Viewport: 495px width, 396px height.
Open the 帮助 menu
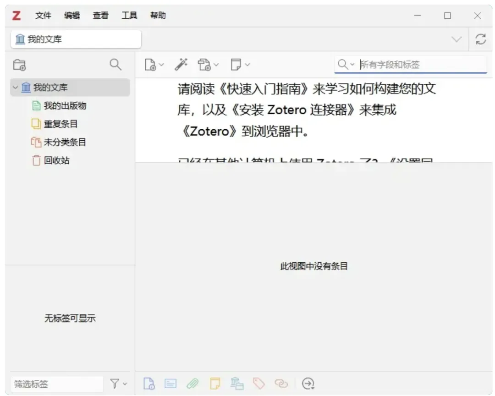pyautogui.click(x=158, y=16)
